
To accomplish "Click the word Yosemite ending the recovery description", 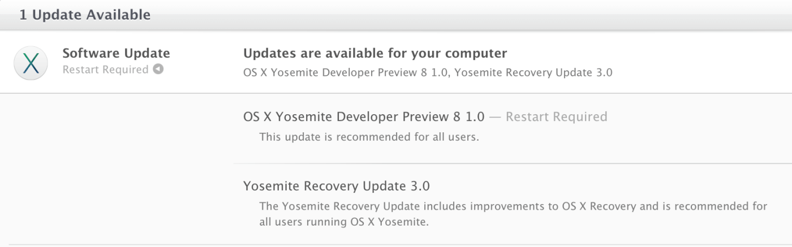I will [404, 222].
